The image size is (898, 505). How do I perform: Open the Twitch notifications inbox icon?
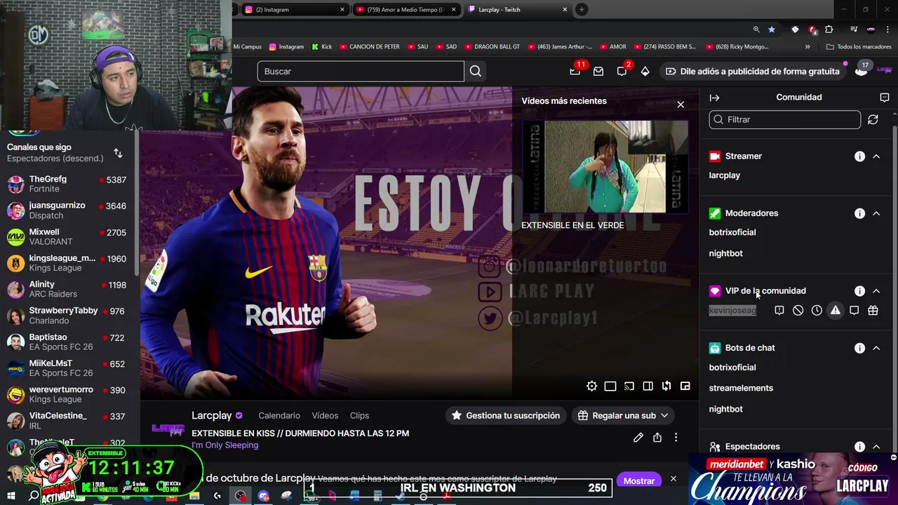click(598, 72)
